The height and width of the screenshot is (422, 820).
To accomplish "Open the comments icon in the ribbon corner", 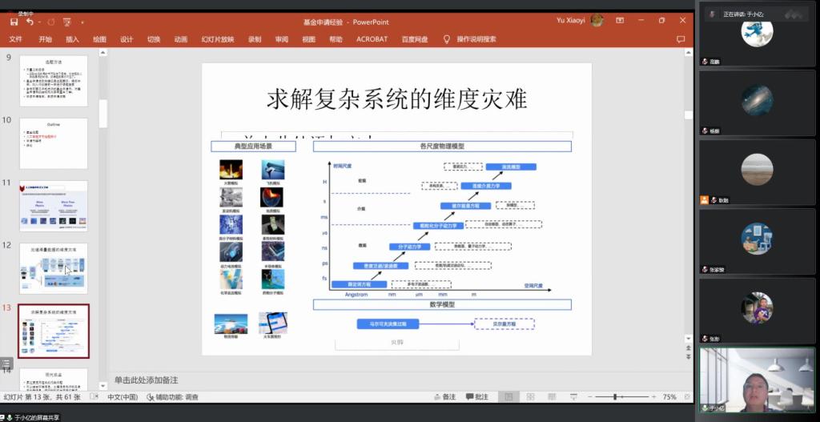I will pyautogui.click(x=681, y=39).
